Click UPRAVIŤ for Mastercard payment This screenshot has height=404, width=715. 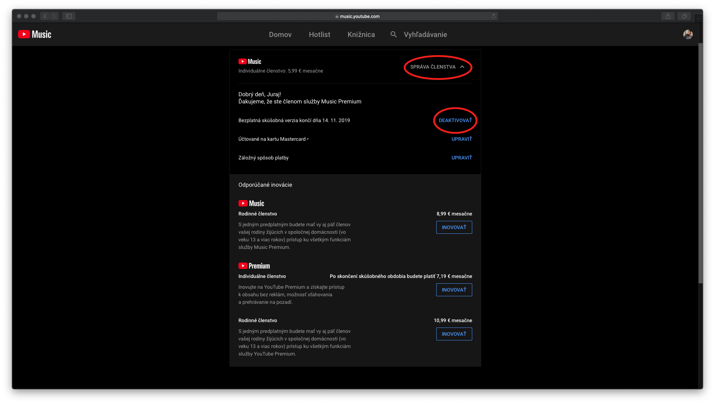coord(462,139)
